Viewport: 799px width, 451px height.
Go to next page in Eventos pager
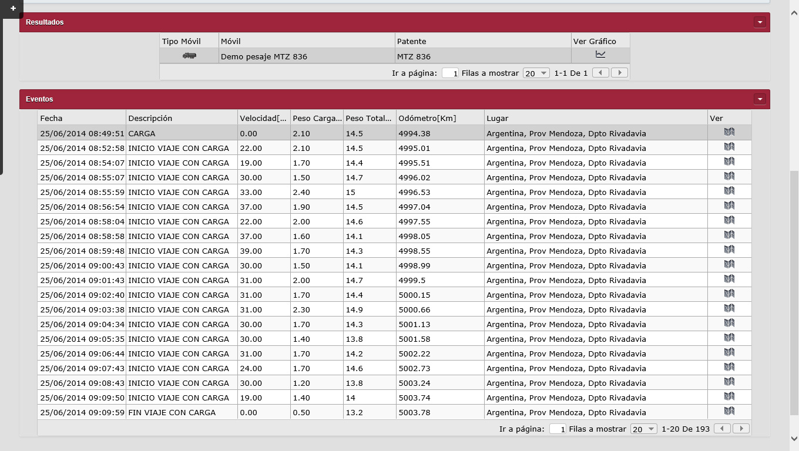click(741, 429)
